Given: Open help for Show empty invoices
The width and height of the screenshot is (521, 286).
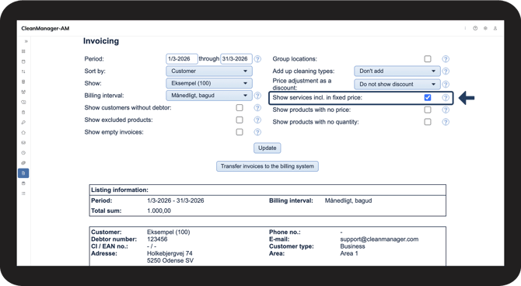Looking at the screenshot, I should 257,132.
